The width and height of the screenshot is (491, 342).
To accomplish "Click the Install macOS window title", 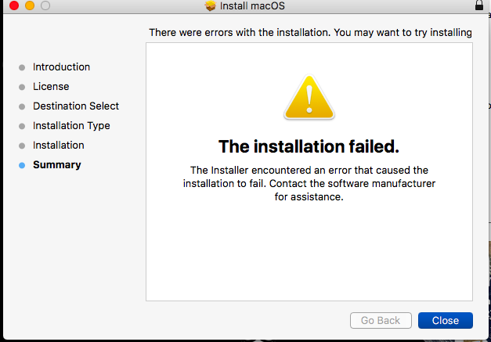I will pyautogui.click(x=251, y=6).
